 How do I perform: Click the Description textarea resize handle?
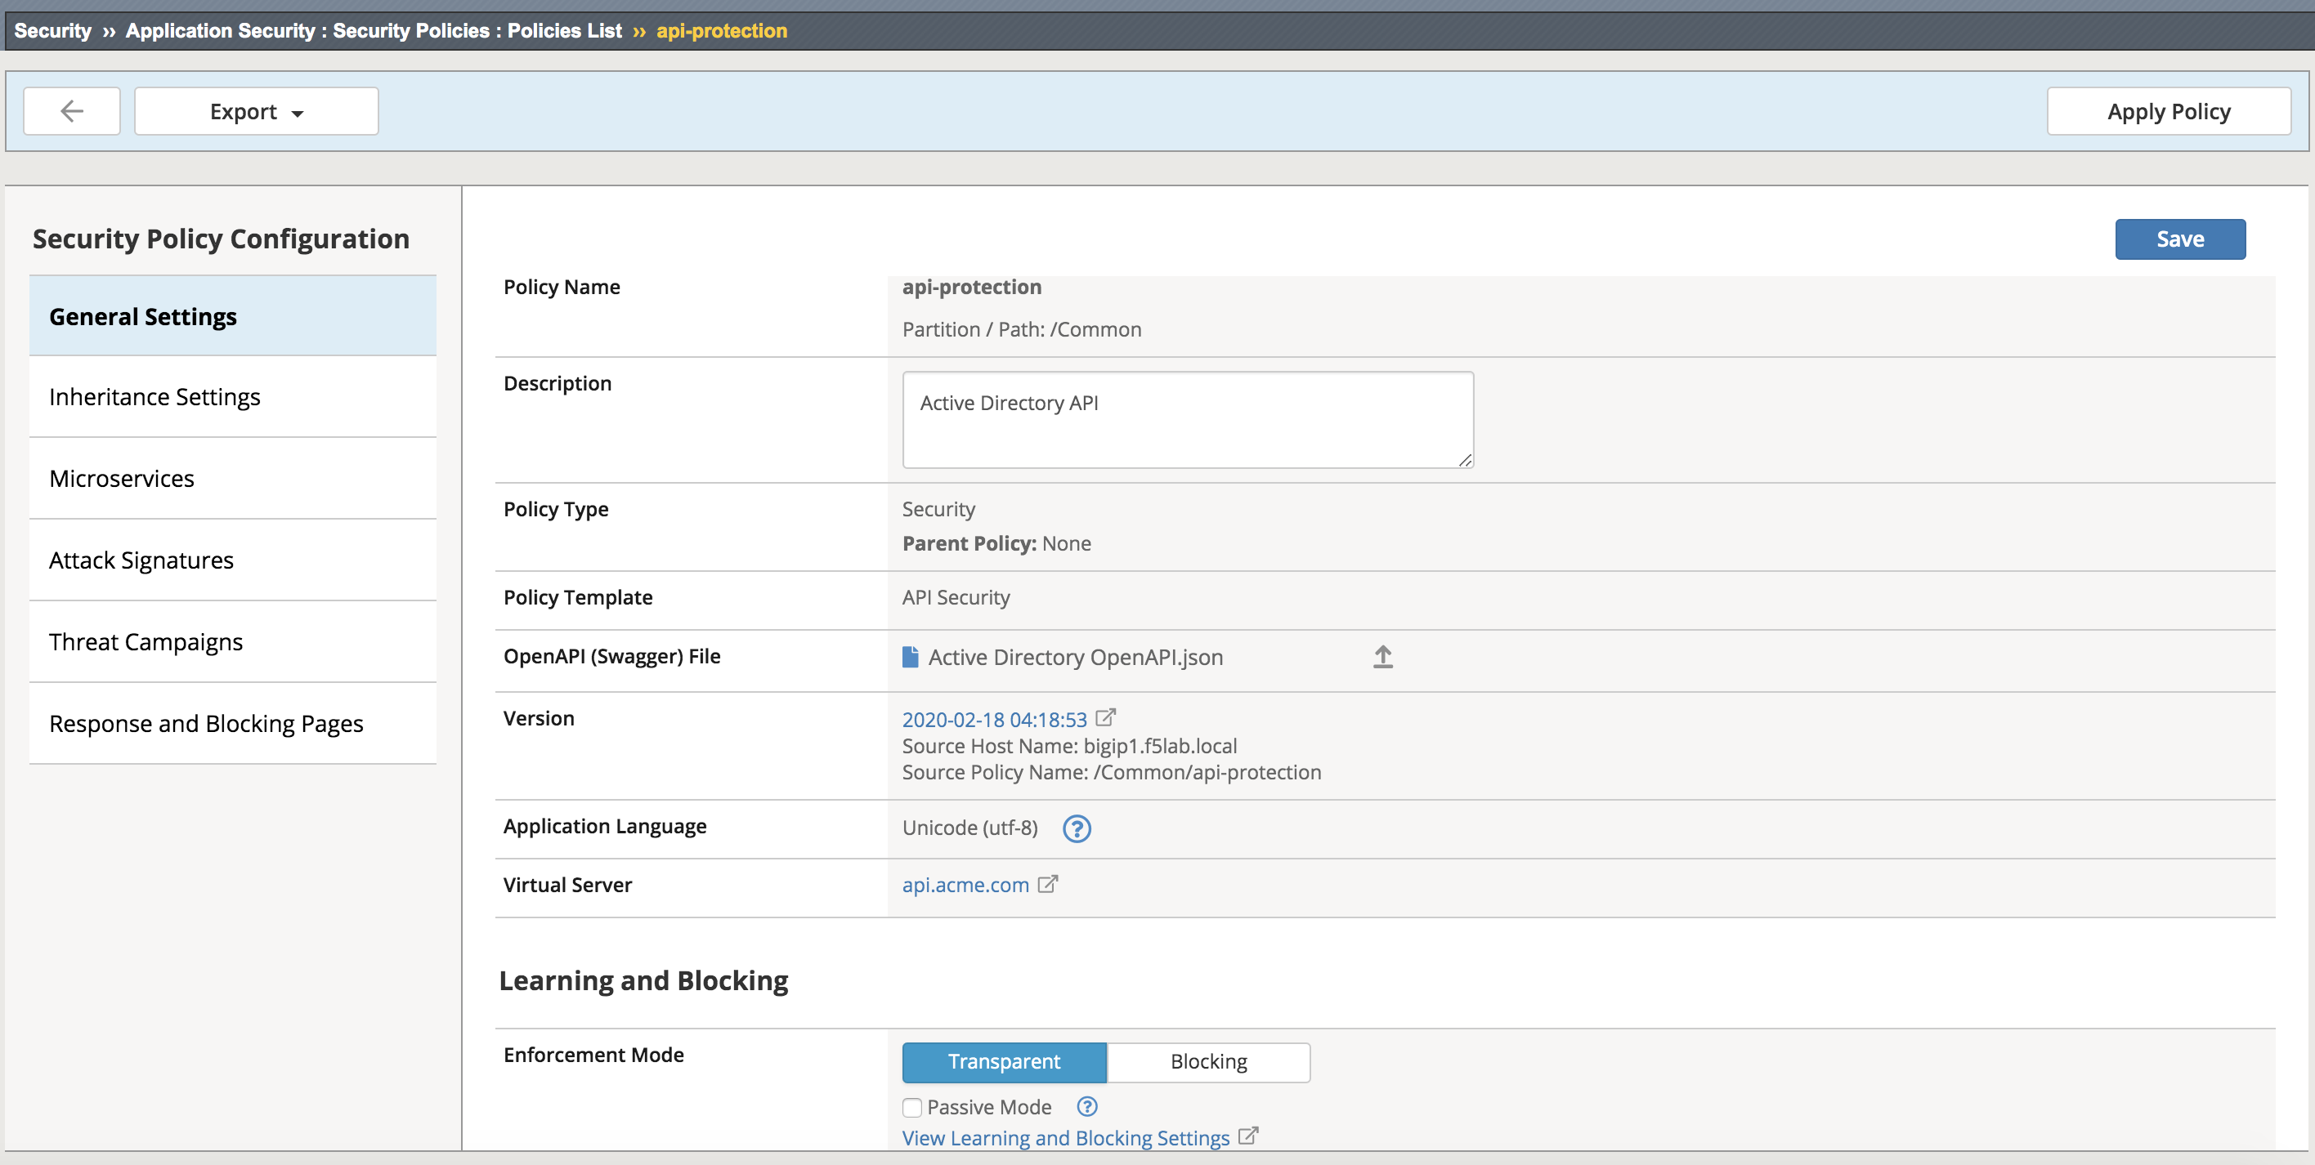tap(1465, 460)
